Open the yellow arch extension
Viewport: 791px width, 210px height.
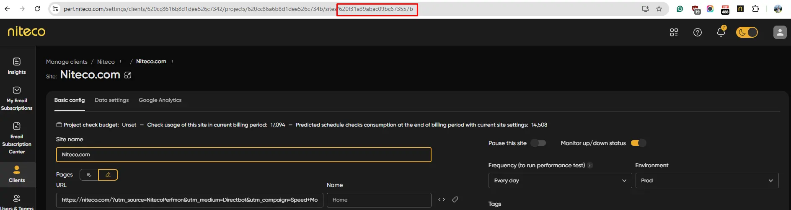[740, 9]
